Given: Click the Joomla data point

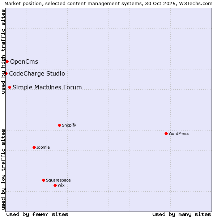Looking at the screenshot, I should 34,147.
